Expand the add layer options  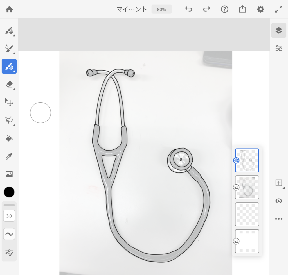pos(283,188)
